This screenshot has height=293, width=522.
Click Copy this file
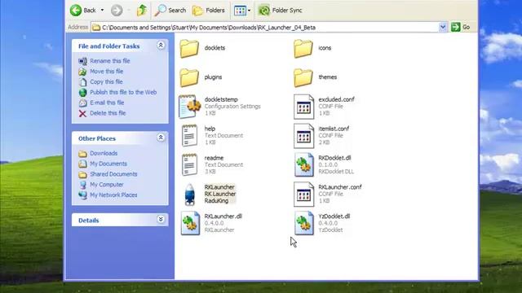coord(106,81)
